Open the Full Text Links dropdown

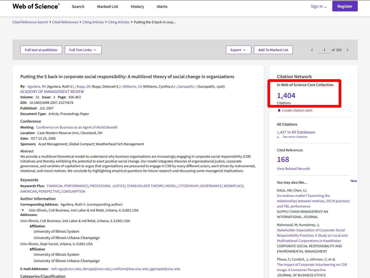click(x=83, y=50)
